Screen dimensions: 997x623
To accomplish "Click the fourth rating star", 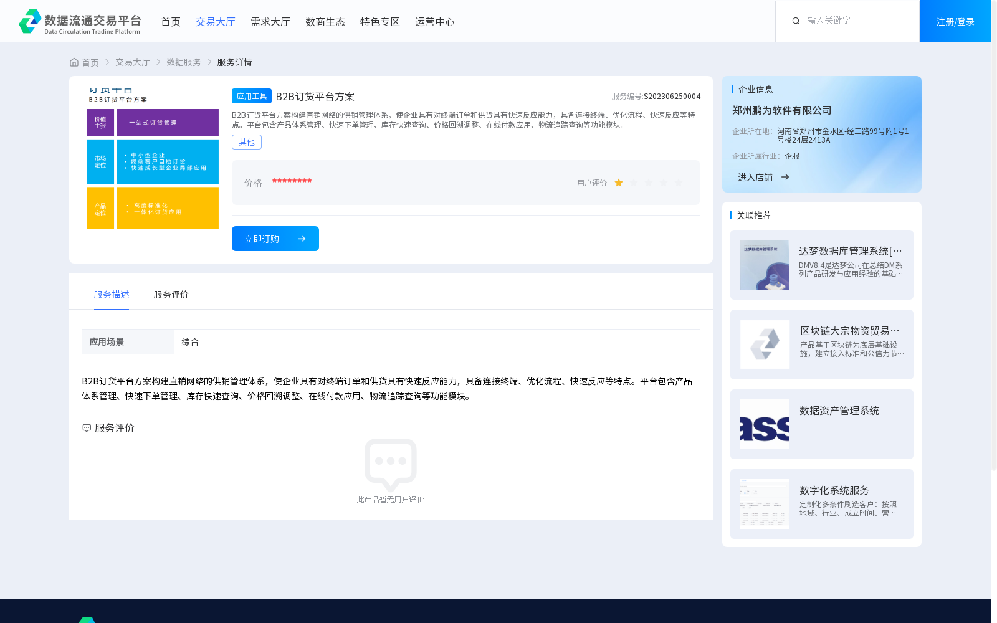I will pos(664,183).
